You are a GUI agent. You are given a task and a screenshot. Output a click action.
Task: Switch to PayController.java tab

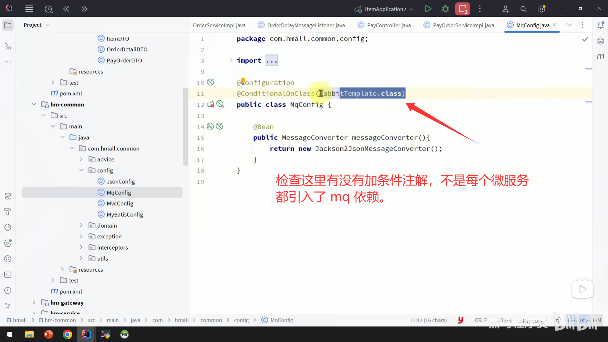(389, 25)
